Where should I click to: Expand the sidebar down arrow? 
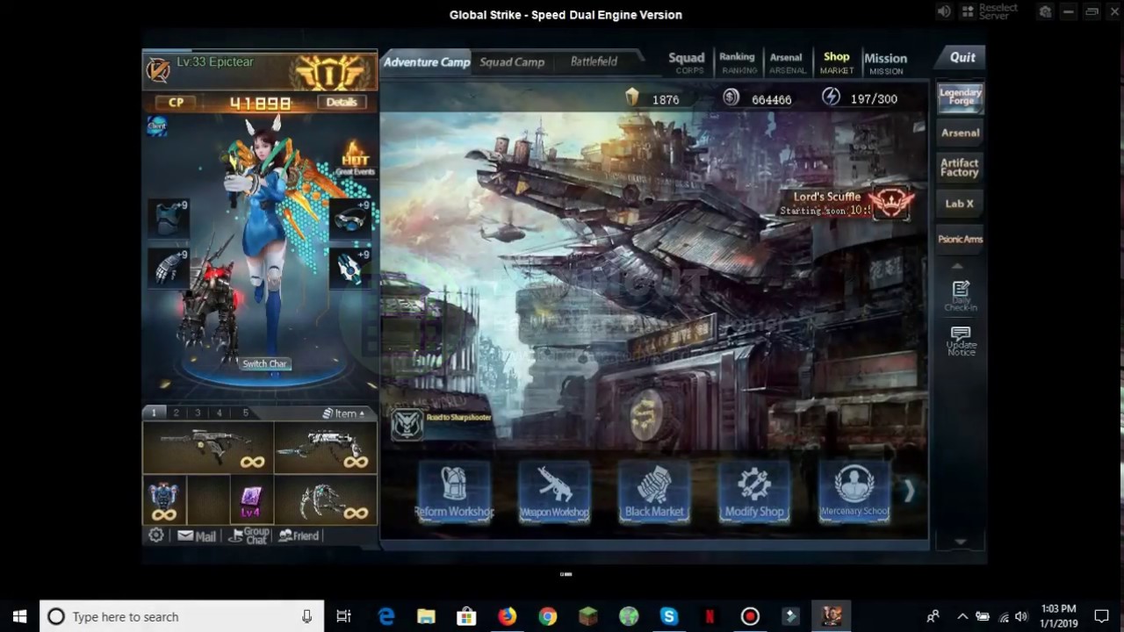point(960,542)
